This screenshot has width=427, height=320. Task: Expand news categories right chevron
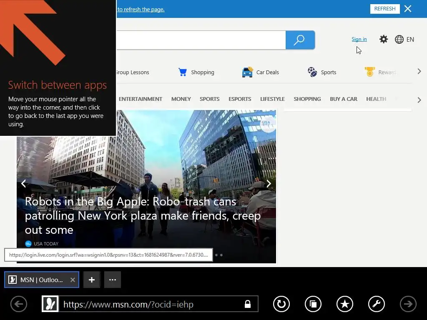[x=419, y=100]
